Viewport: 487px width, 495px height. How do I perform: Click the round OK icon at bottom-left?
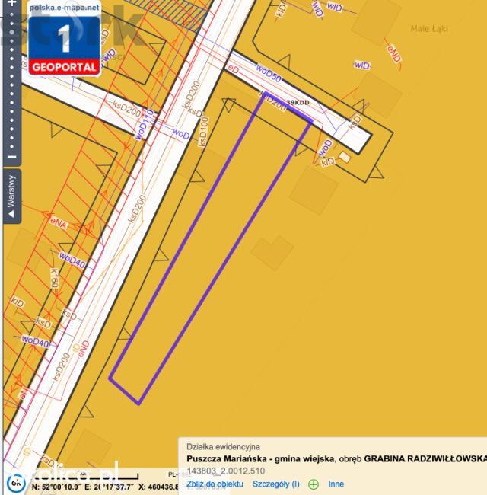[16, 483]
